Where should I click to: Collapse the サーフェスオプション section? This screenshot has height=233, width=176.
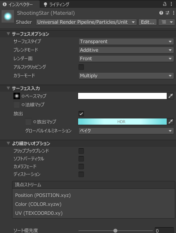(x=8, y=34)
